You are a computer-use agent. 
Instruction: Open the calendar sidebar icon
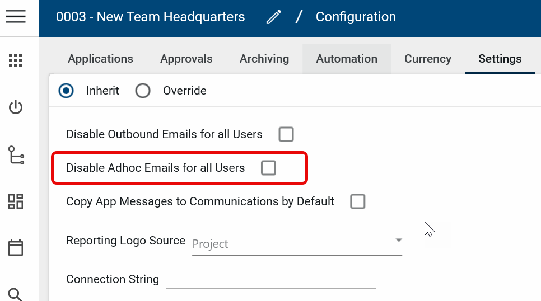coord(16,247)
